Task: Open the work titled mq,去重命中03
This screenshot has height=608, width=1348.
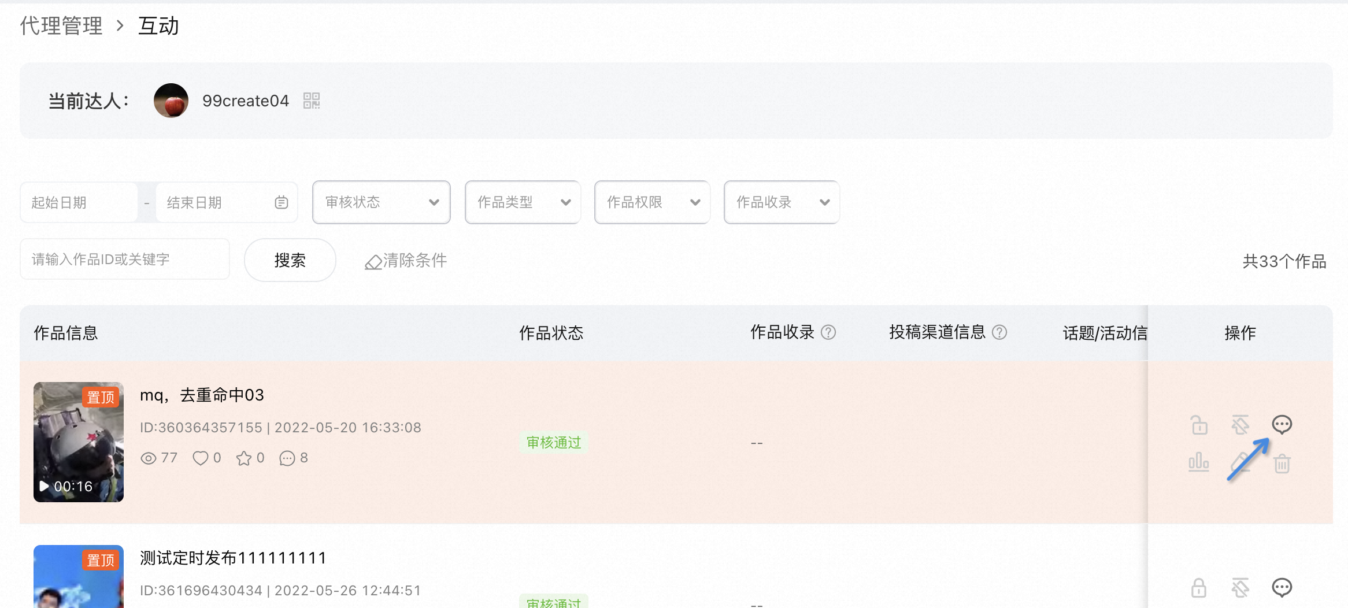Action: click(202, 395)
